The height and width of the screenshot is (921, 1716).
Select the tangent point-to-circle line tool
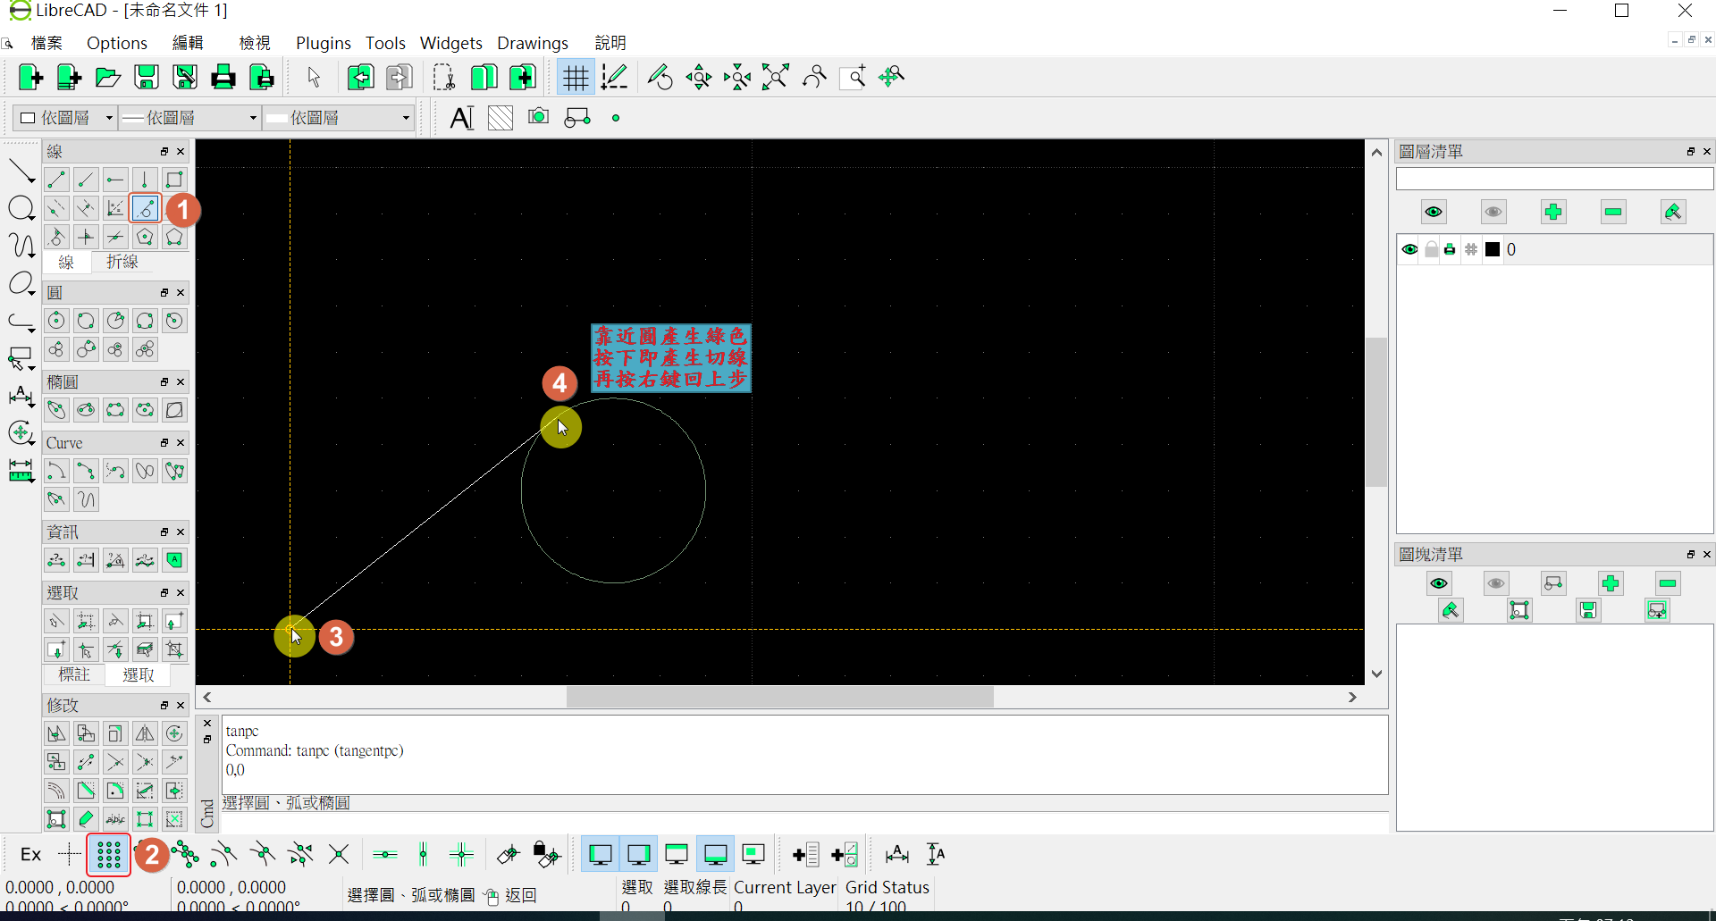[x=145, y=208]
